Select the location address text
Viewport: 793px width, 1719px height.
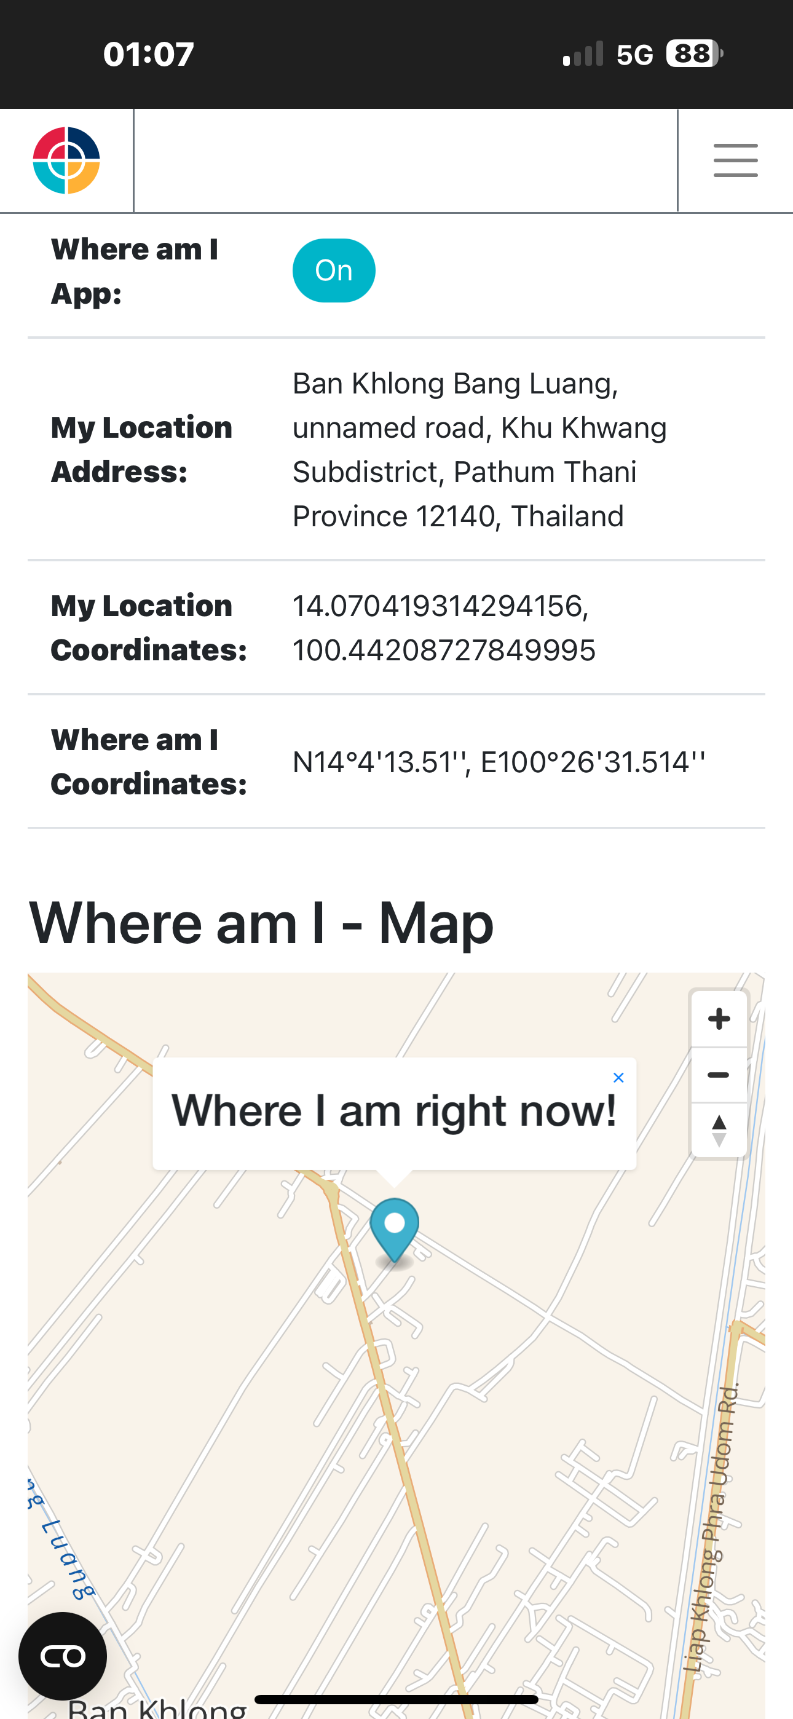479,450
